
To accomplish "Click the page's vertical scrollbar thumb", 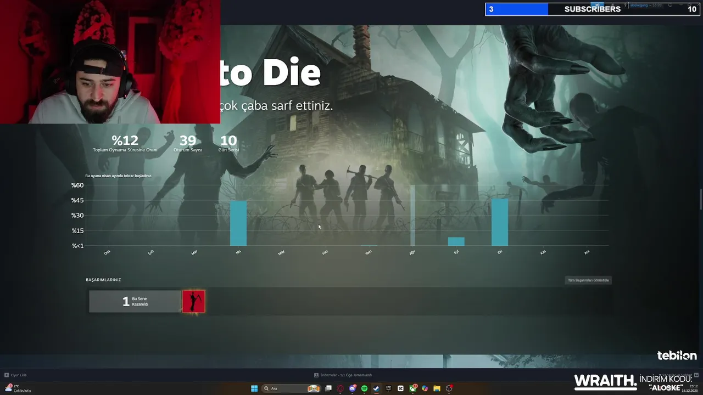I will click(700, 199).
